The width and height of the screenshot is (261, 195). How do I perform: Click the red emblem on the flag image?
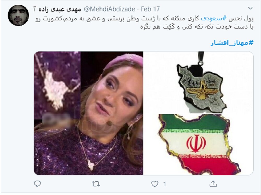196,143
